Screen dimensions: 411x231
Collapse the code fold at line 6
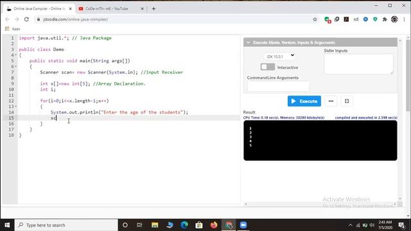(x=15, y=66)
